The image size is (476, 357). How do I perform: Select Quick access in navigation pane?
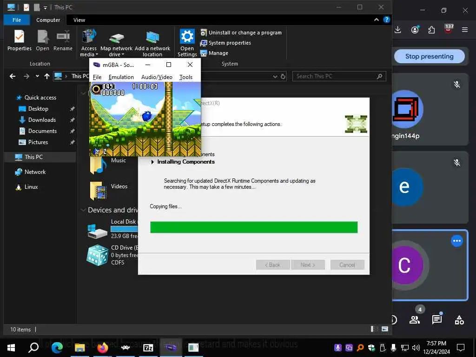(x=36, y=98)
